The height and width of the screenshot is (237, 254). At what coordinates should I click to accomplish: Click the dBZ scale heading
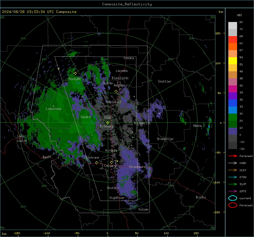coord(239,15)
